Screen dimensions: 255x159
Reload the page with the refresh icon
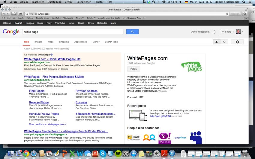point(227,14)
